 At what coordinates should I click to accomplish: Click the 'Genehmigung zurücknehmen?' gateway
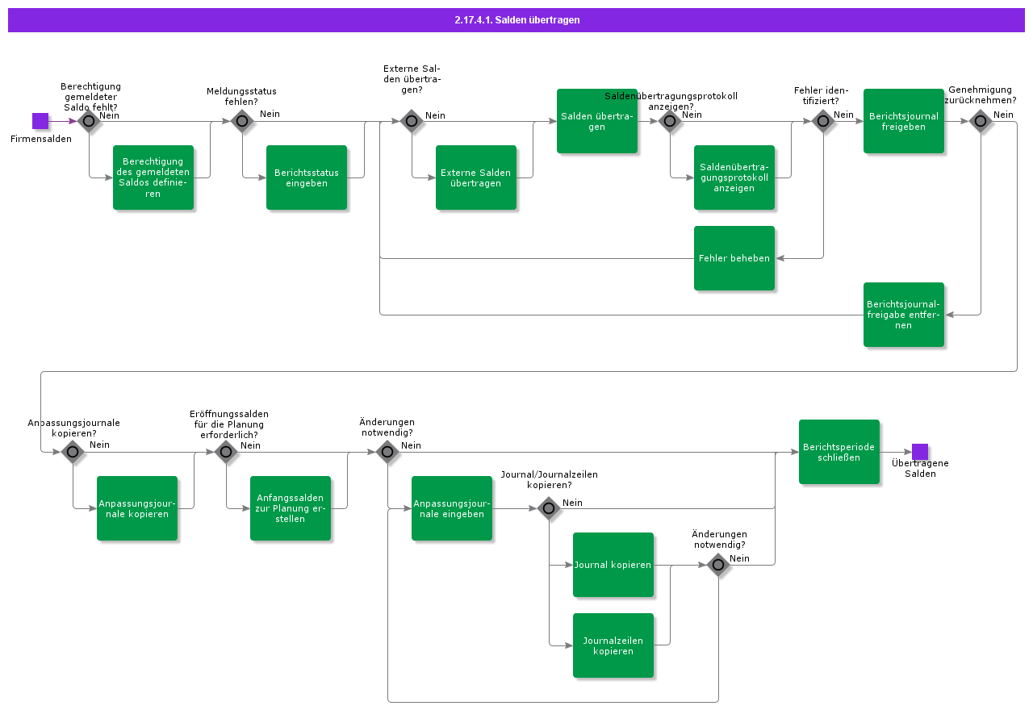[x=981, y=121]
